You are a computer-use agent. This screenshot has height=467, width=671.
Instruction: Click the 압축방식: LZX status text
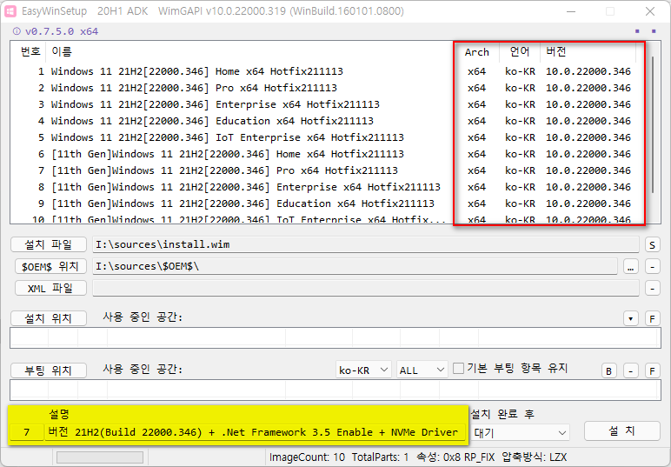(x=534, y=457)
